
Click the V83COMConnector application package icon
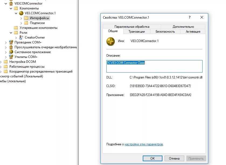[x=11, y=3]
